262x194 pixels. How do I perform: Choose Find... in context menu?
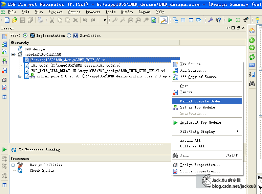click(x=207, y=155)
